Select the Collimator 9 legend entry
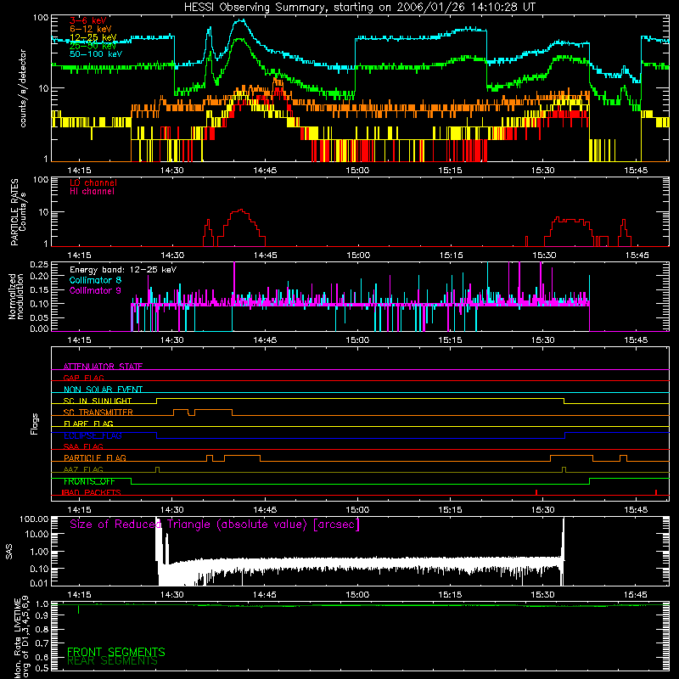Image resolution: width=679 pixels, height=679 pixels. (x=95, y=290)
